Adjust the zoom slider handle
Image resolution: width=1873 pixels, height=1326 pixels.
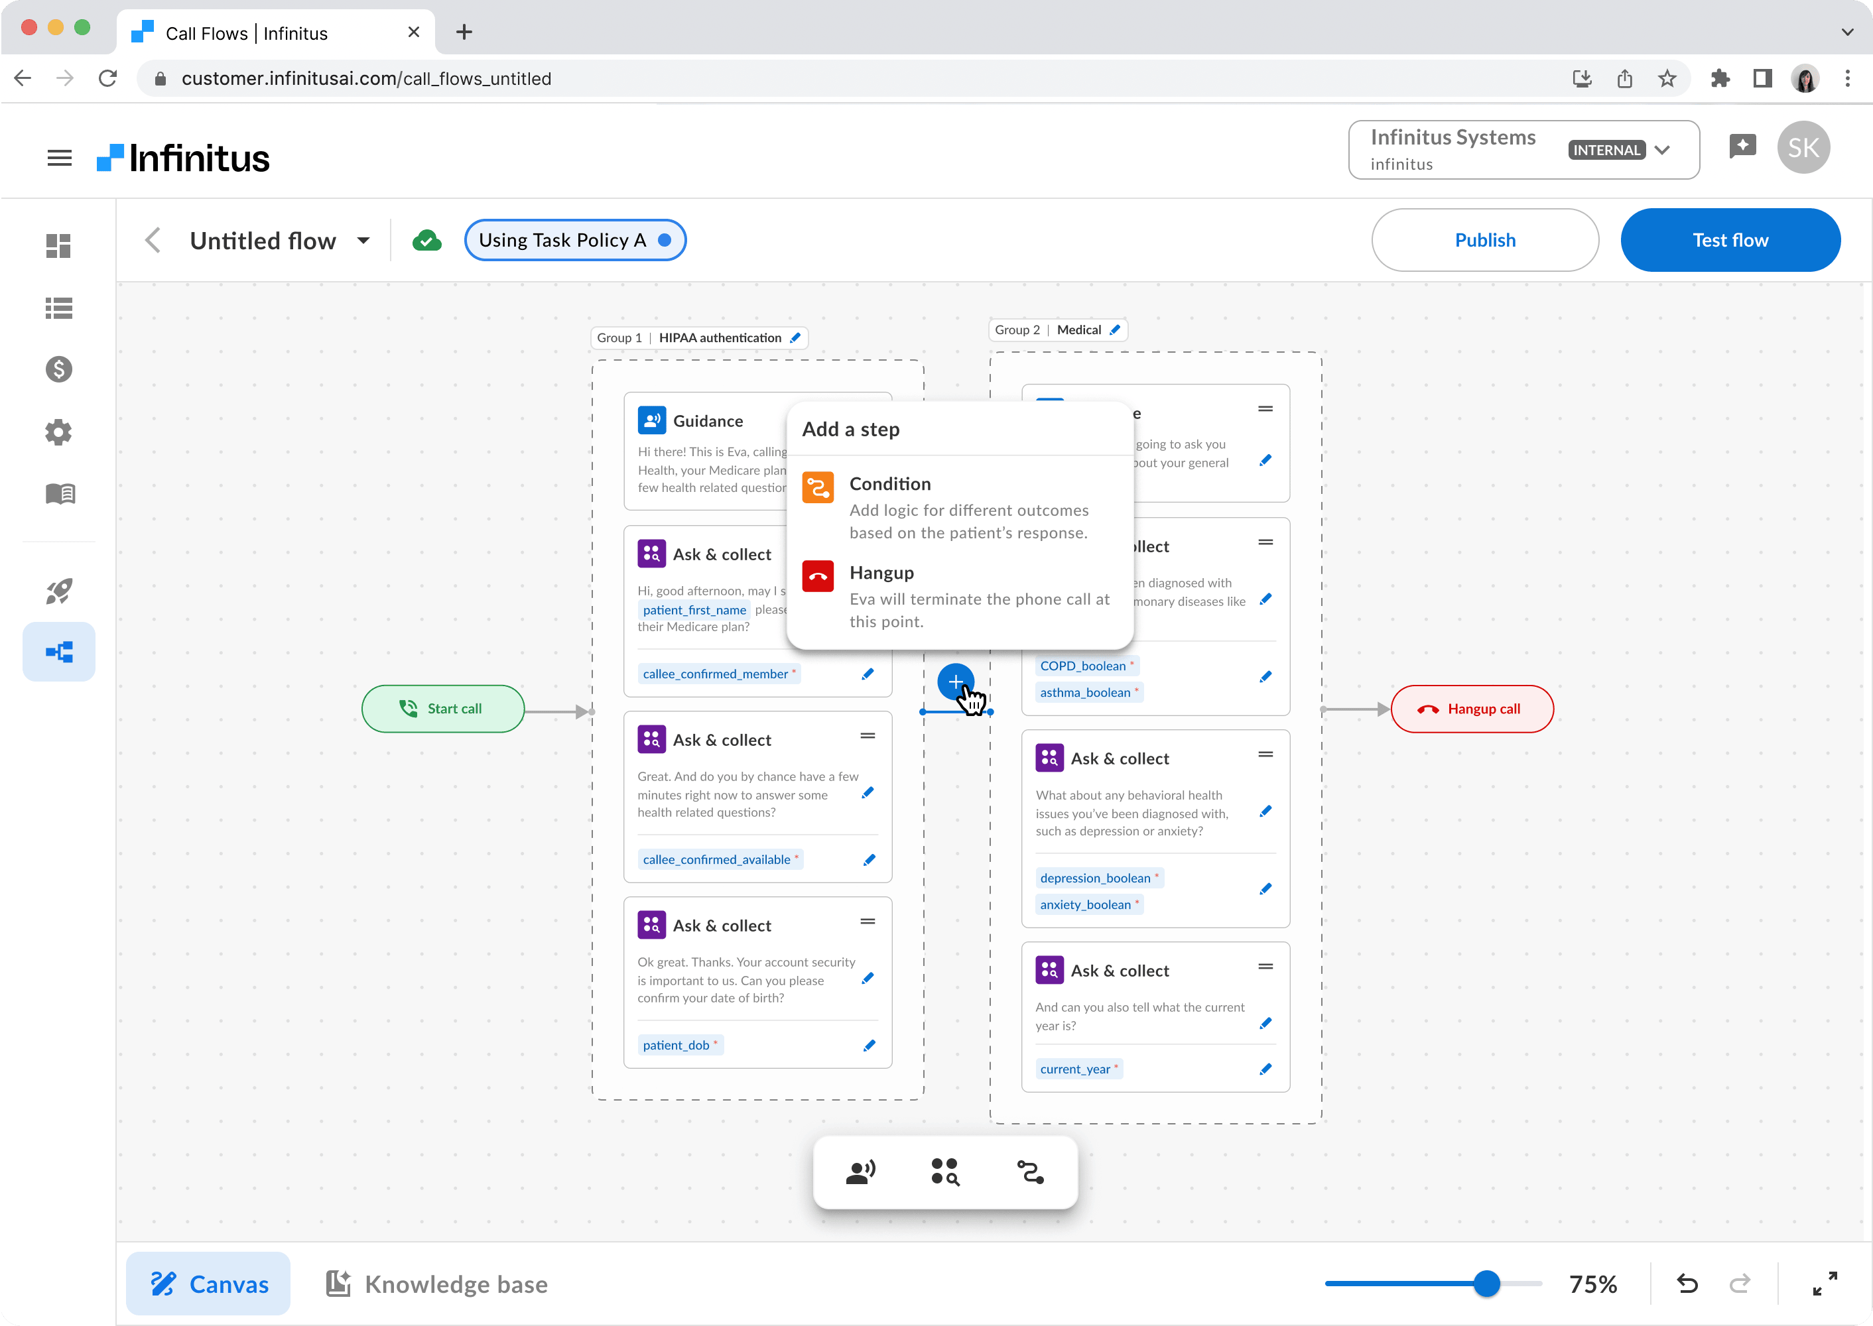[1486, 1284]
